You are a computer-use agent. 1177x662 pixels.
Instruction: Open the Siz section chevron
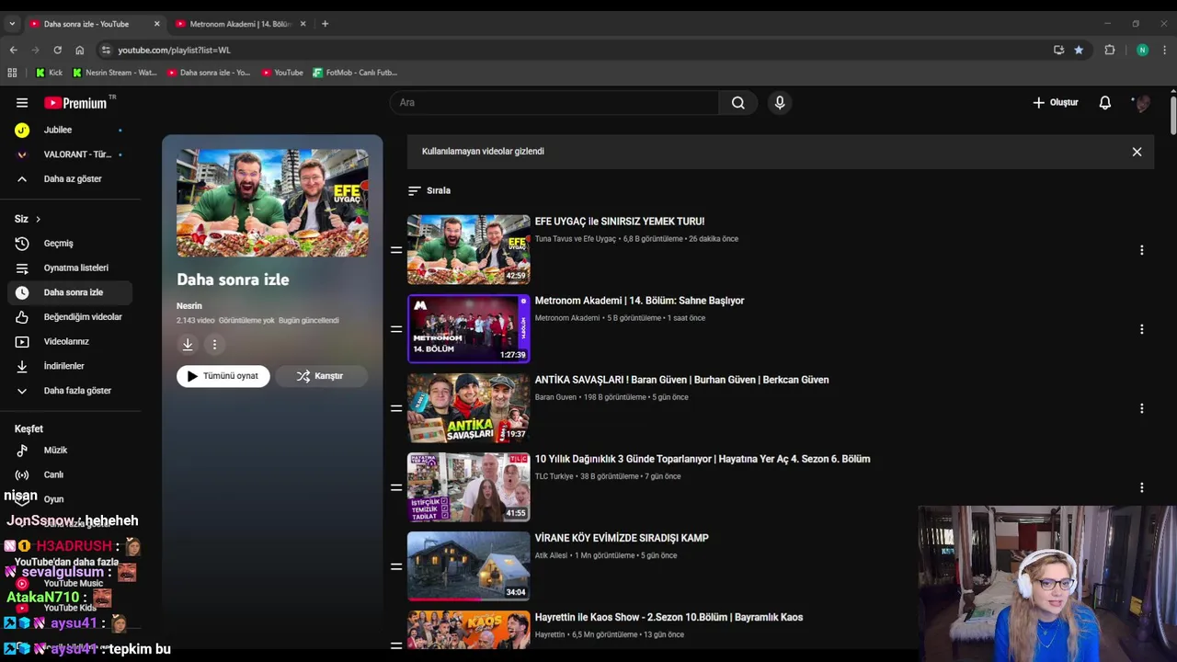click(x=38, y=219)
